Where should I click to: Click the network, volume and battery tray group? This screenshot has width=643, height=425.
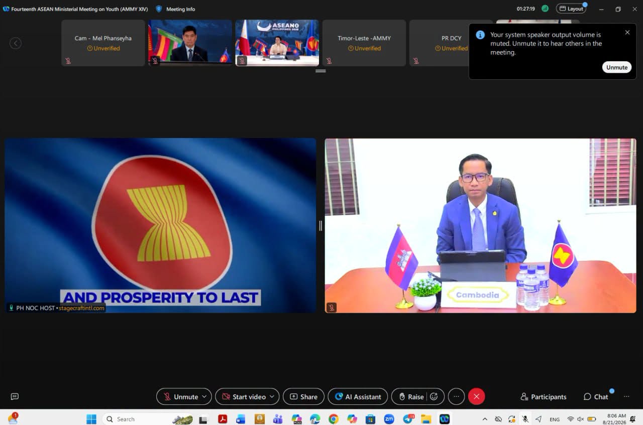click(x=581, y=419)
